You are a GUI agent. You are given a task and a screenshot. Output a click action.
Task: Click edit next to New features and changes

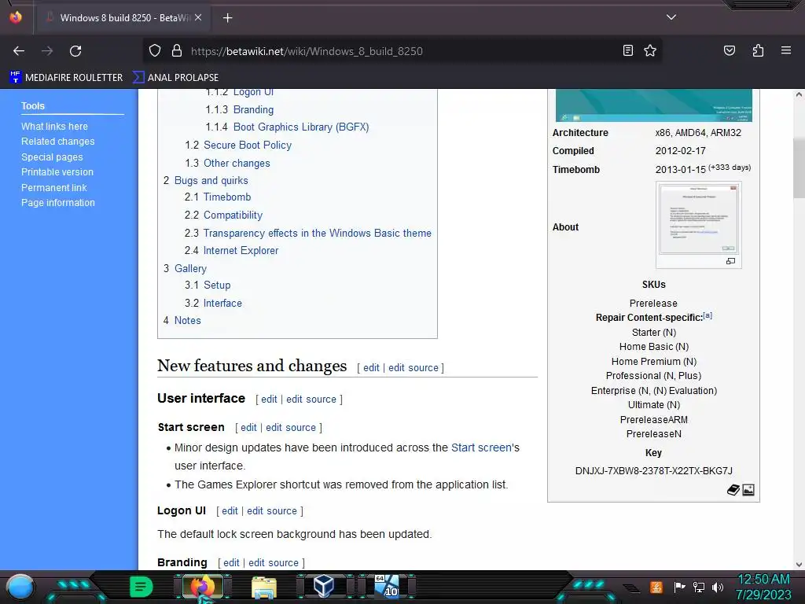371,368
